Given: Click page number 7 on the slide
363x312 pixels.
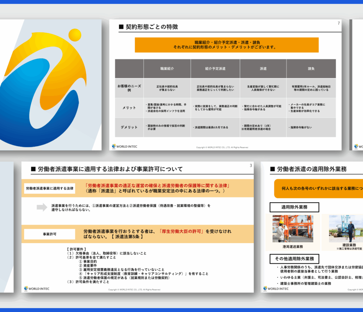Looking at the screenshot, I should (x=339, y=23).
